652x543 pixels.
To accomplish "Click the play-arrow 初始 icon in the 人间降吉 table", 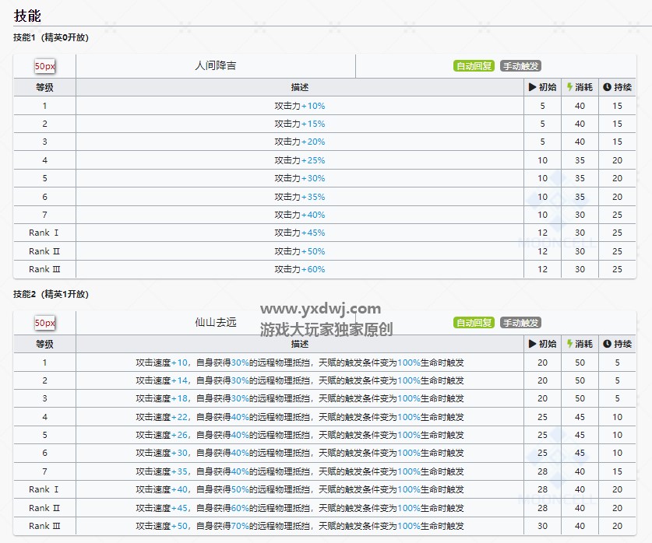I will (x=533, y=87).
